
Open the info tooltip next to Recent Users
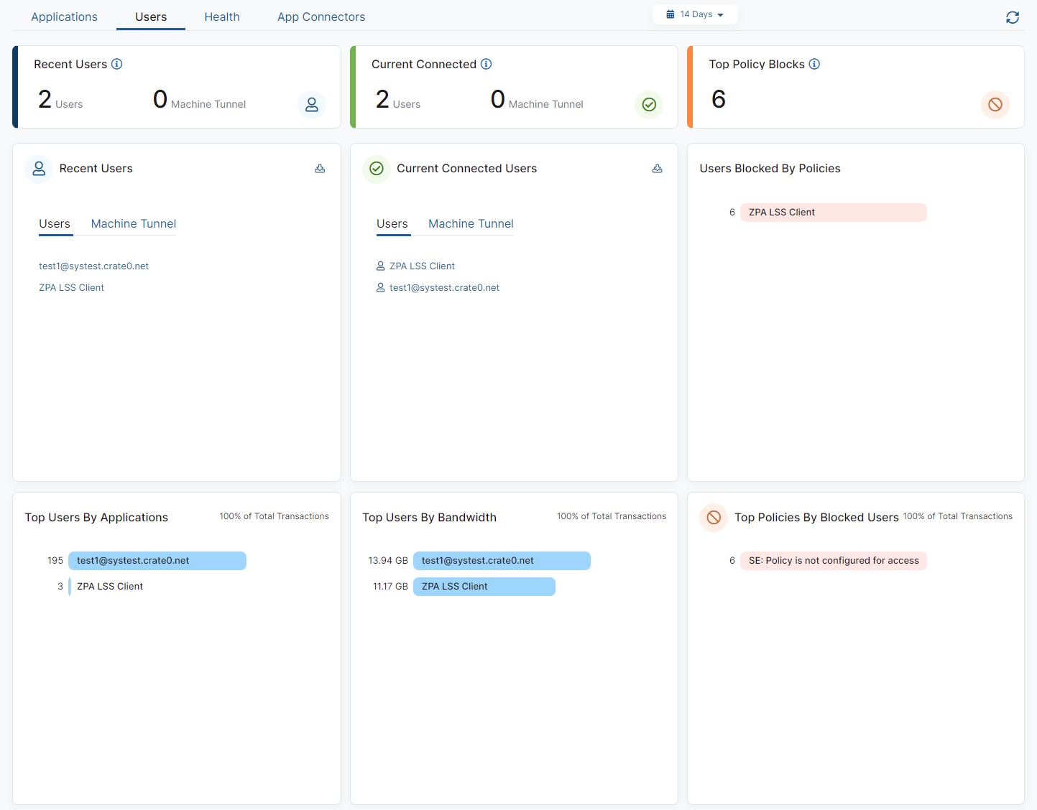pyautogui.click(x=117, y=64)
